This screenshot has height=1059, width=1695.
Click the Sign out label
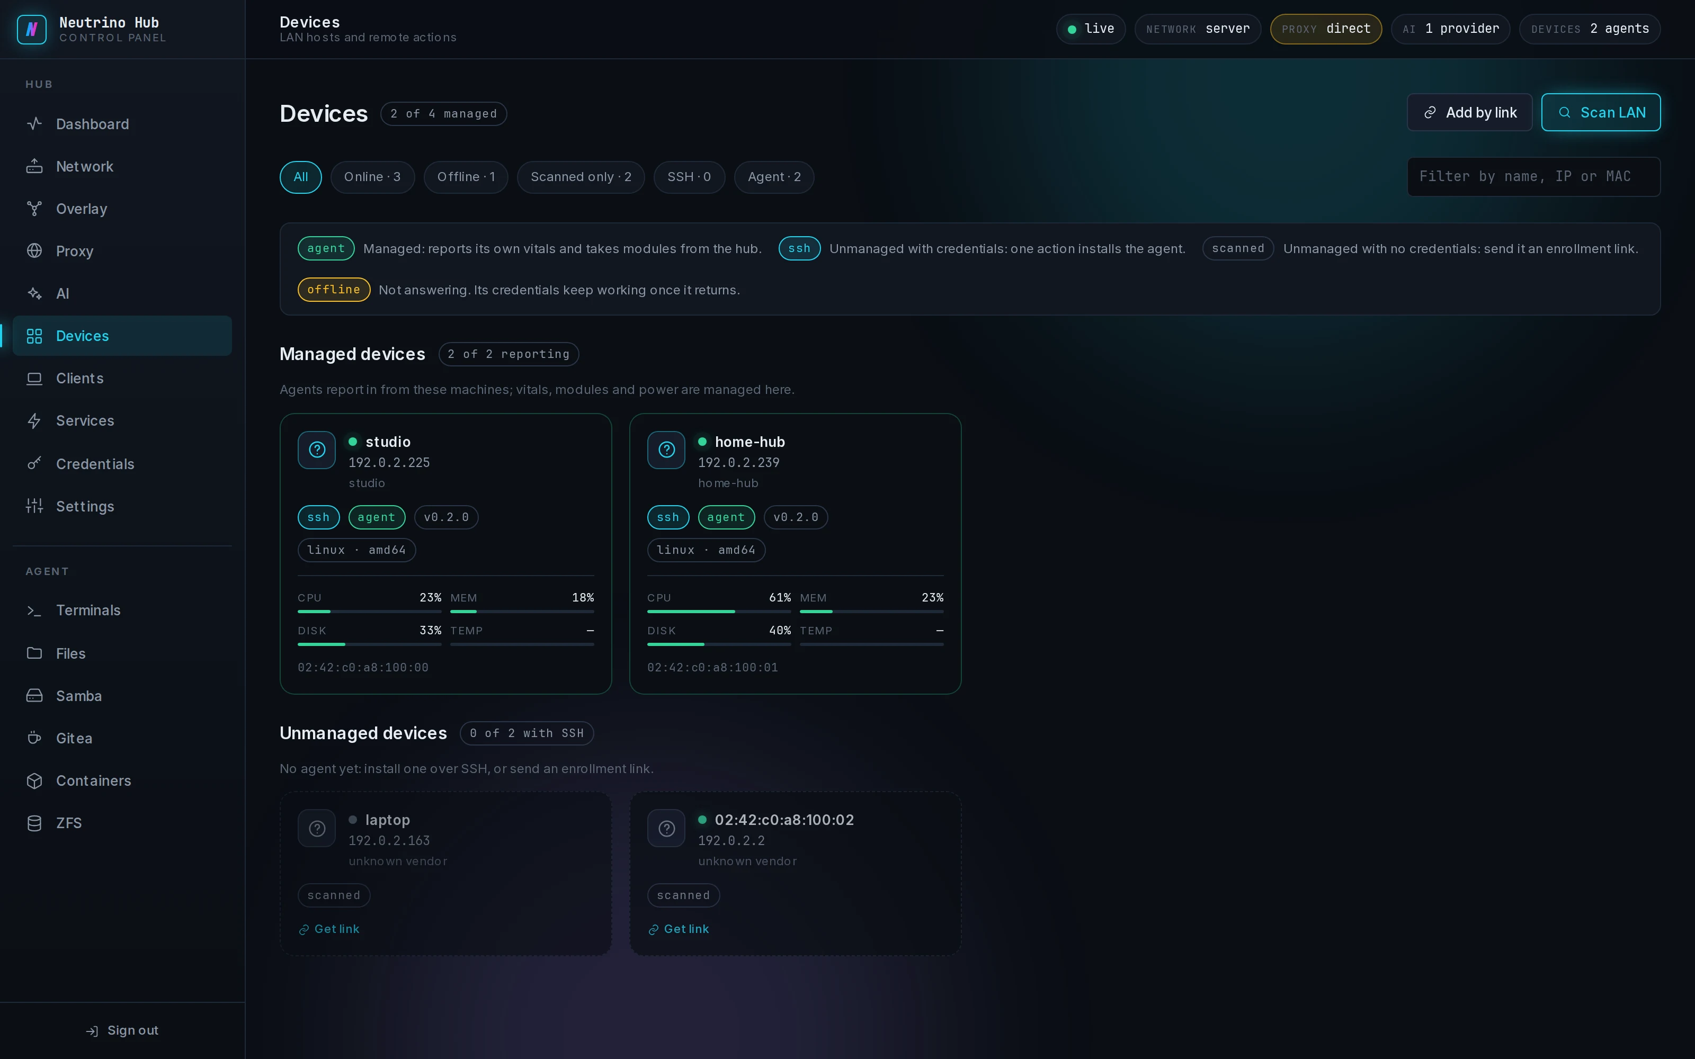pos(133,1031)
